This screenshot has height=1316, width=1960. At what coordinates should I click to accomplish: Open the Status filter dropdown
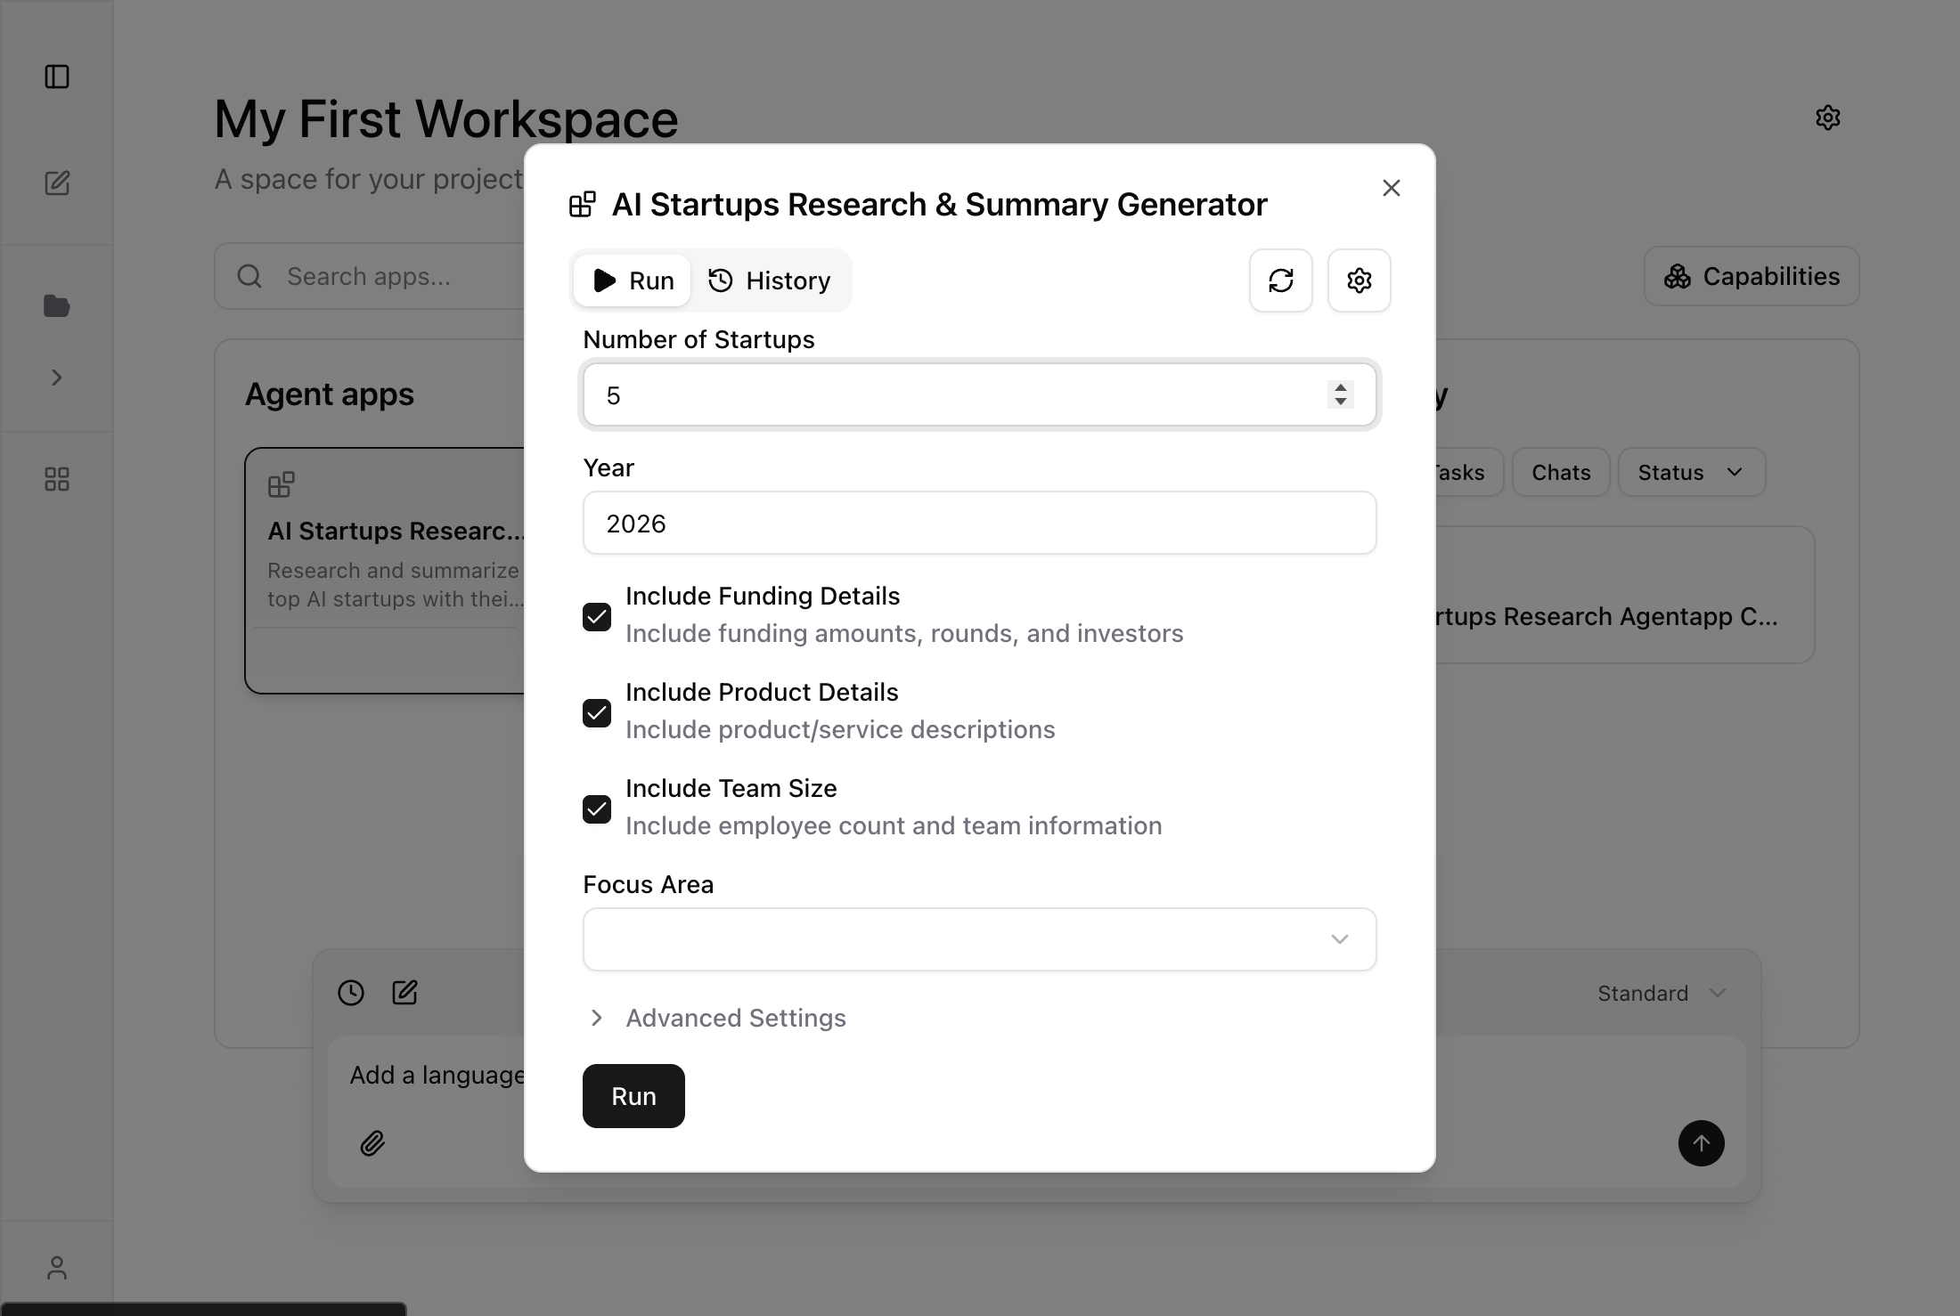(x=1690, y=472)
